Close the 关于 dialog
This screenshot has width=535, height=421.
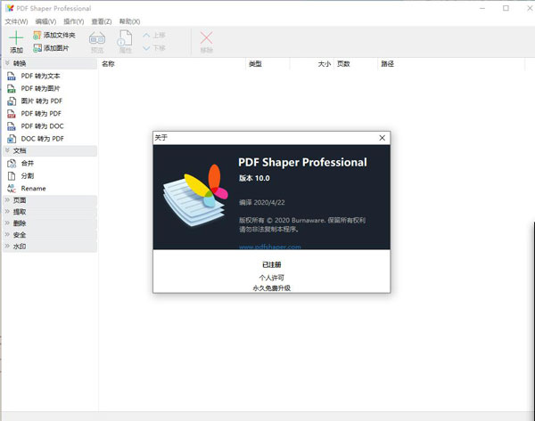pyautogui.click(x=383, y=138)
